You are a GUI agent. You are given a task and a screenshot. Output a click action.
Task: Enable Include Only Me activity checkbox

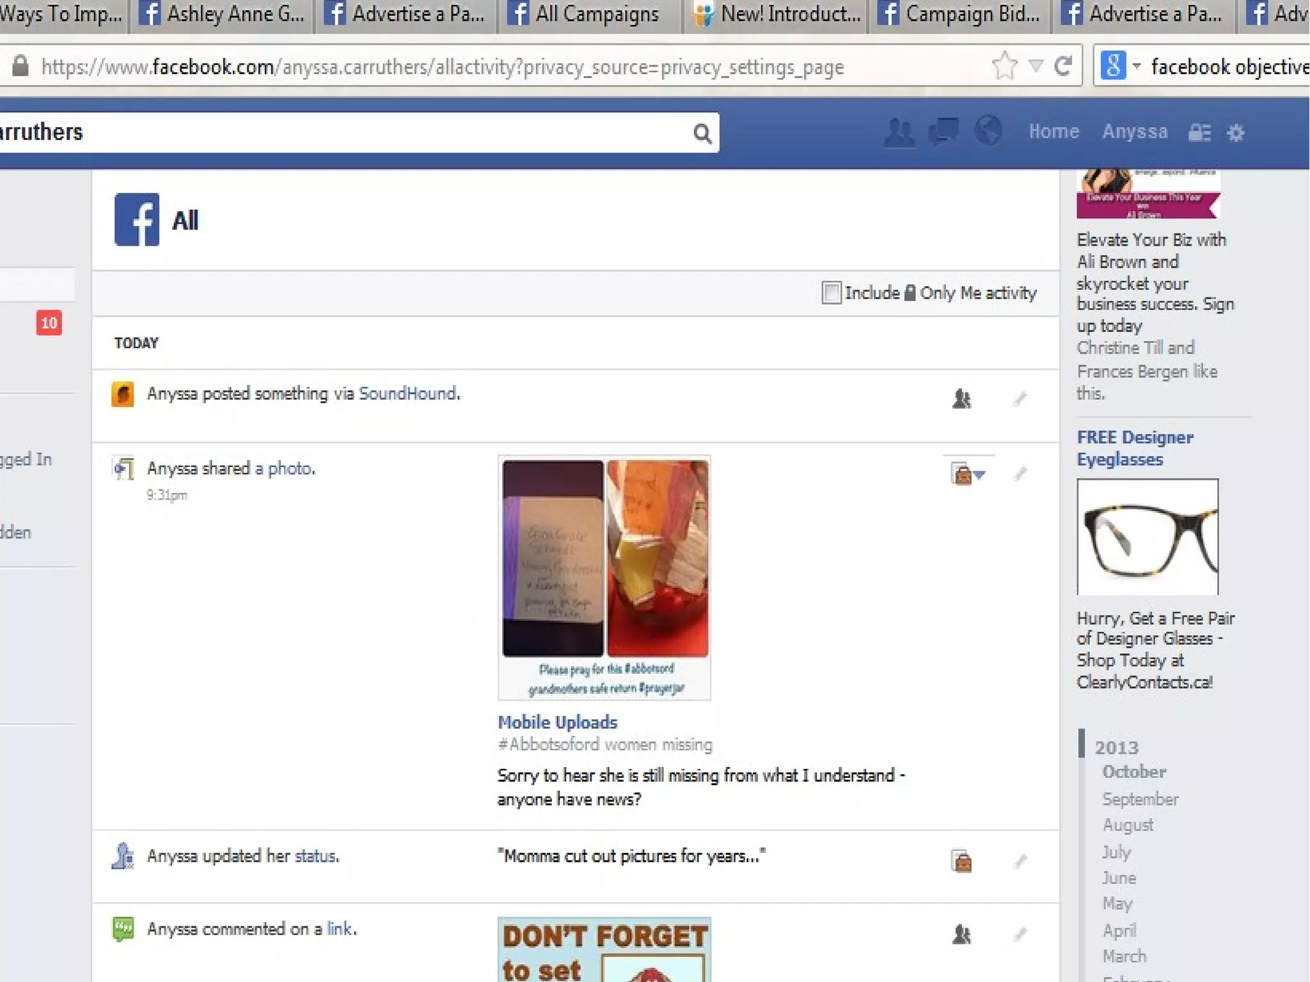[831, 293]
